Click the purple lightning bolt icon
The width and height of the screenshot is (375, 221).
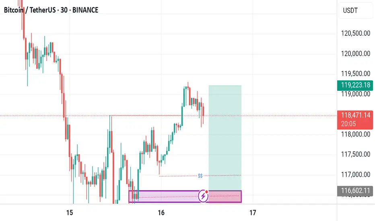[x=203, y=196]
